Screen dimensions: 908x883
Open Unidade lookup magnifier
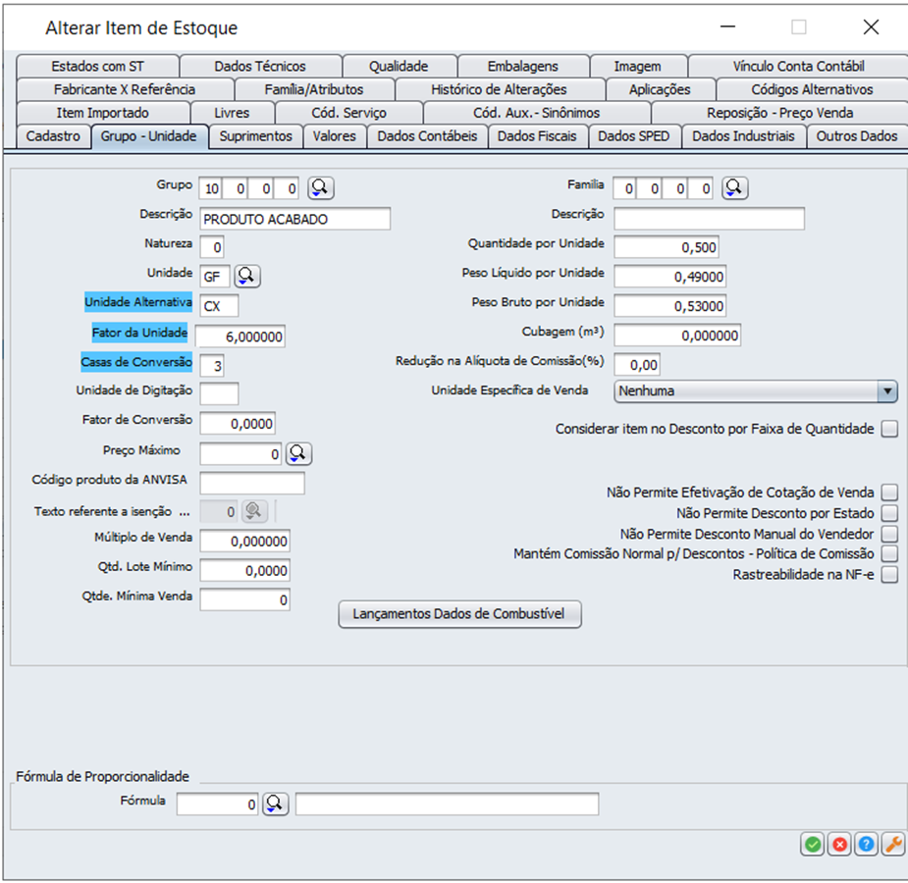click(246, 276)
